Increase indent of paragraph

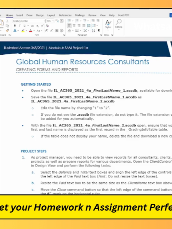[98, 21]
